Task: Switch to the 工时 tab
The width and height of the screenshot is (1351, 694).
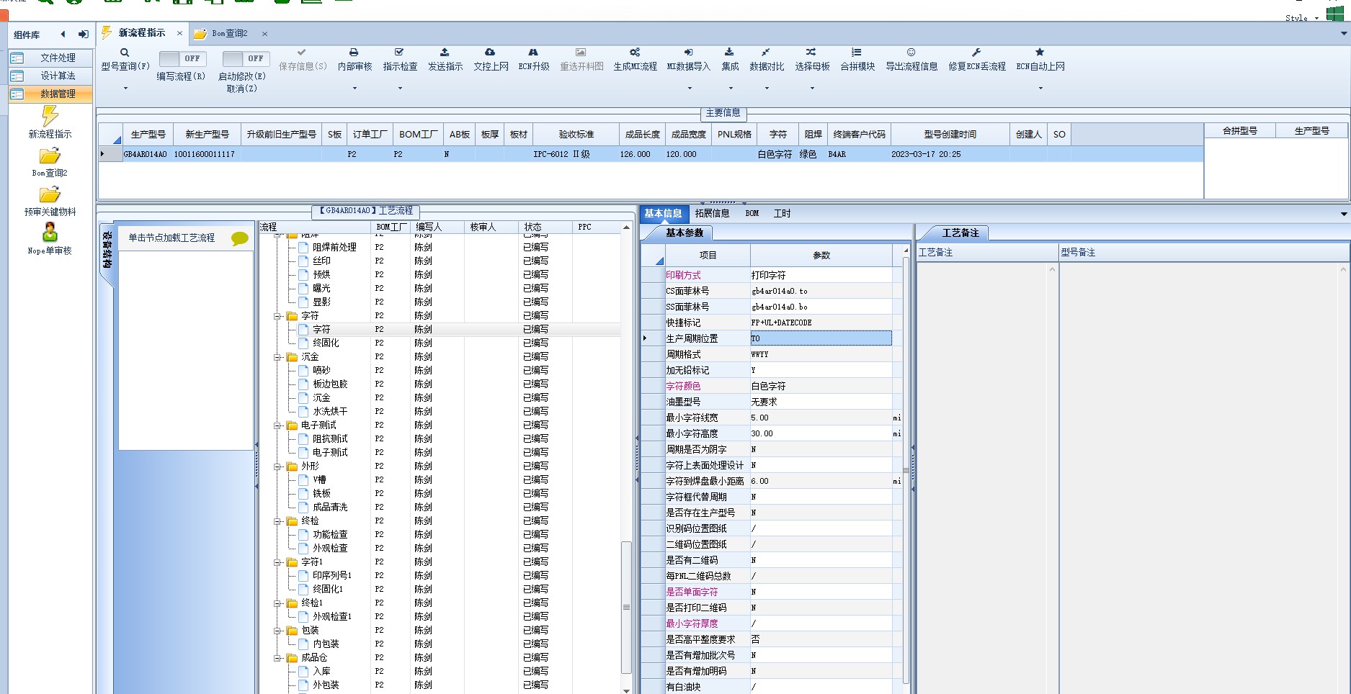Action: point(782,213)
